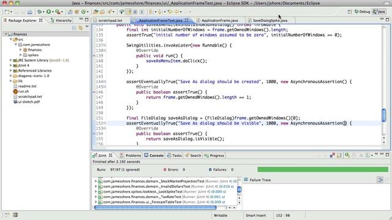Collapse the fold marker at line 144
Viewport: 392px width, 220px height.
105,81
